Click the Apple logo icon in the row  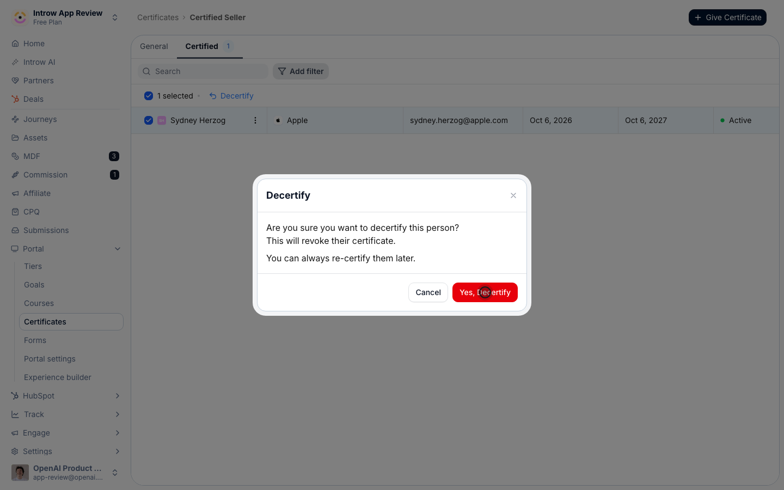[278, 120]
